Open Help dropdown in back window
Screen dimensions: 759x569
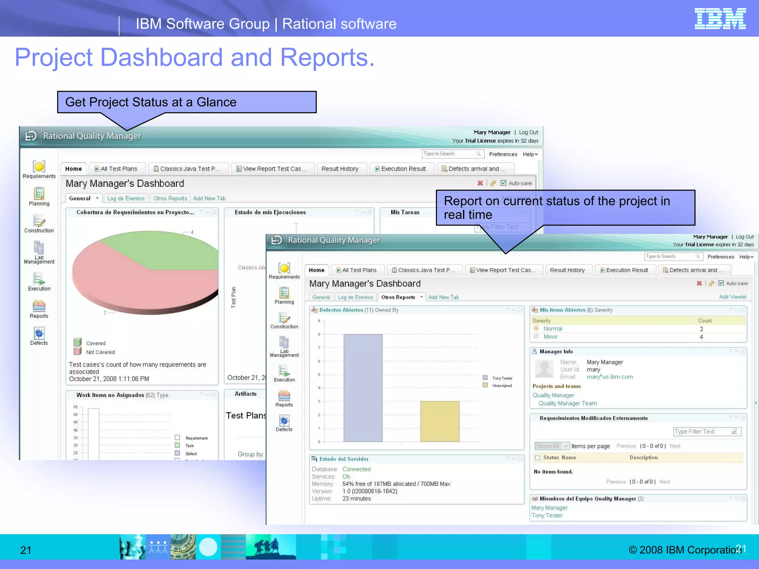click(530, 154)
